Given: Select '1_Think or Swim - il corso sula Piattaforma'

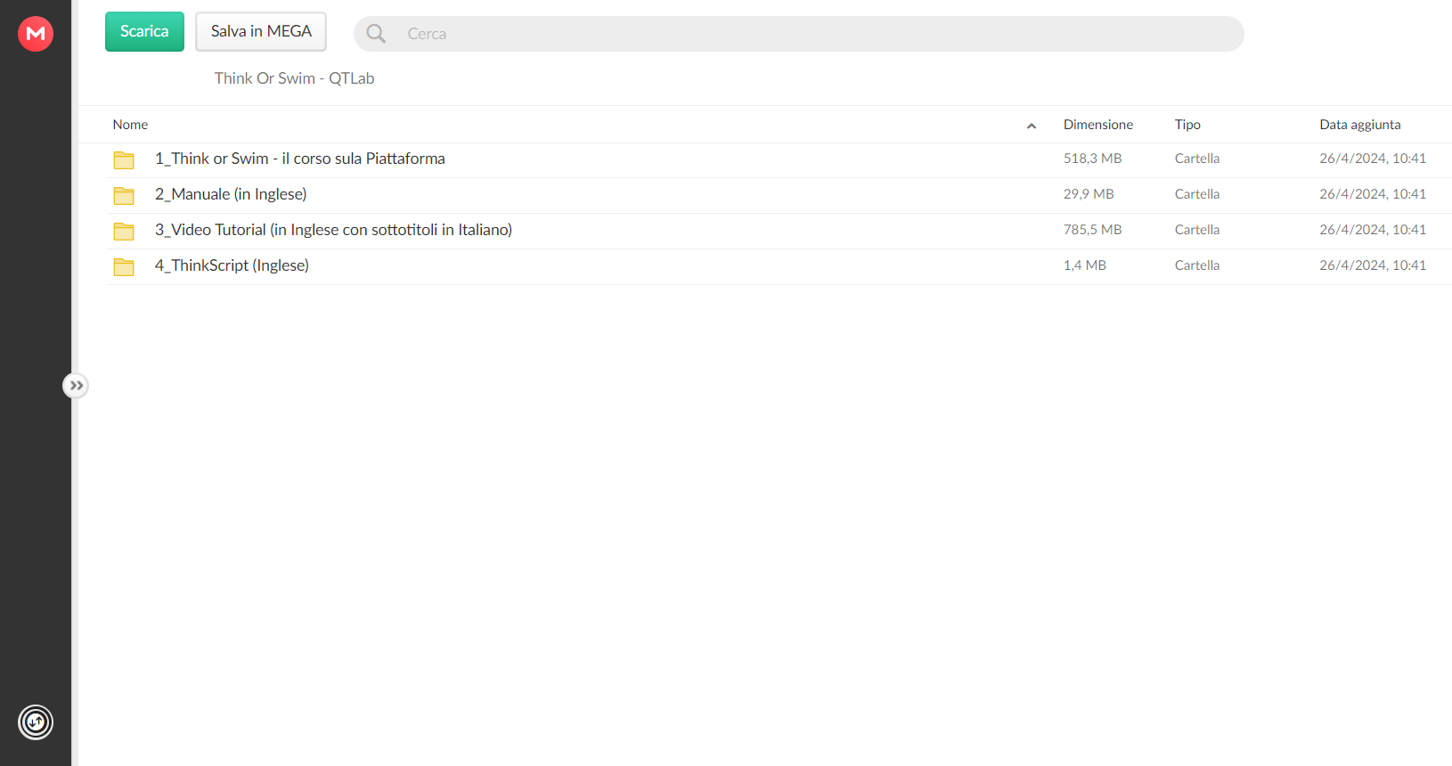Looking at the screenshot, I should tap(300, 159).
